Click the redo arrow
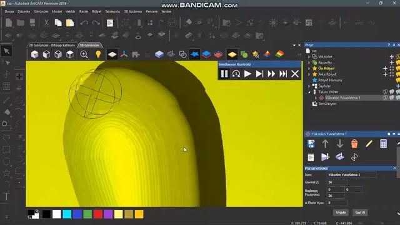The height and width of the screenshot is (225, 400). pos(96,23)
